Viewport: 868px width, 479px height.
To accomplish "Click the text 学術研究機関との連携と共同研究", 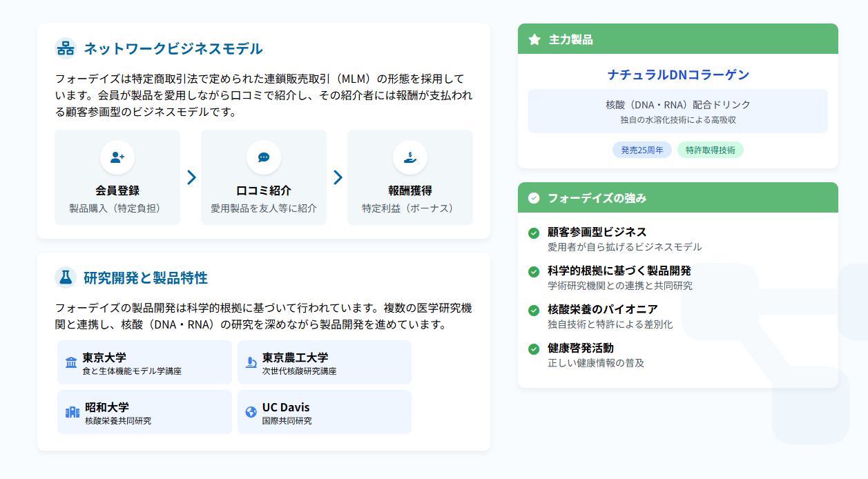I will pos(620,286).
